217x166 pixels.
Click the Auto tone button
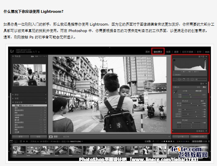tap(202, 101)
